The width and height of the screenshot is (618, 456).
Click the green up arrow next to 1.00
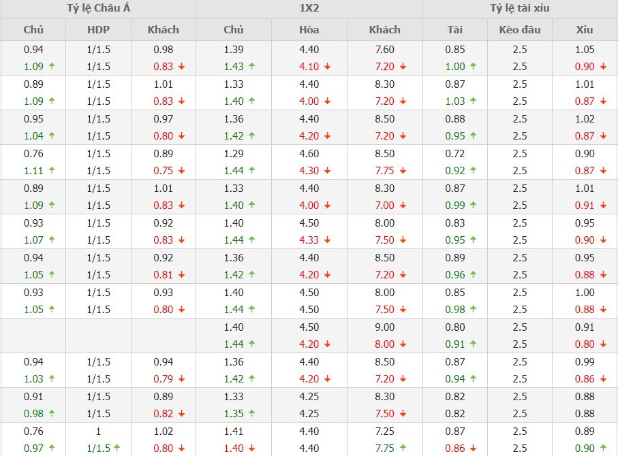pos(473,67)
